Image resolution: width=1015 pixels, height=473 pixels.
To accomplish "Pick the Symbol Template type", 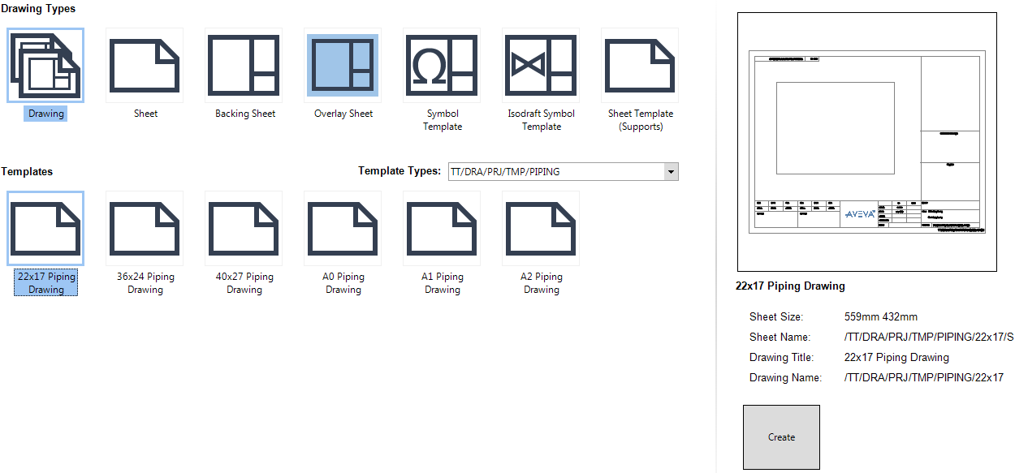I will pyautogui.click(x=442, y=66).
